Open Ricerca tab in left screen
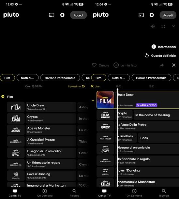The width and height of the screenshot is (179, 199). [x=74, y=193]
